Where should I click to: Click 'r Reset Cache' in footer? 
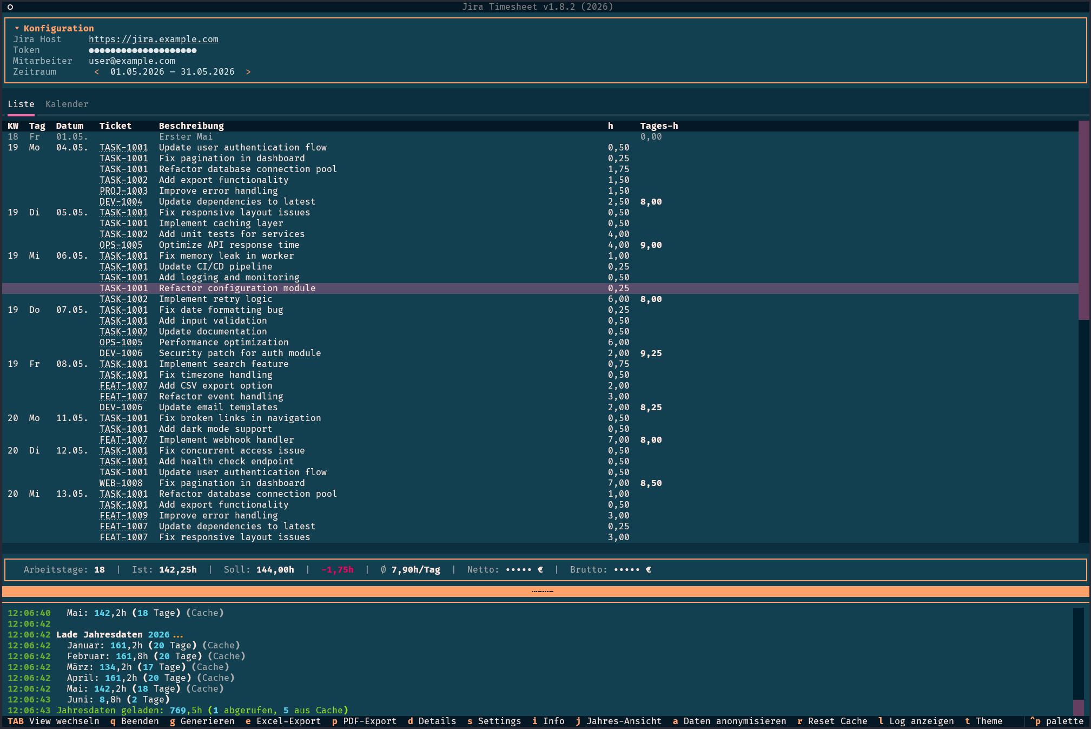[x=832, y=721]
